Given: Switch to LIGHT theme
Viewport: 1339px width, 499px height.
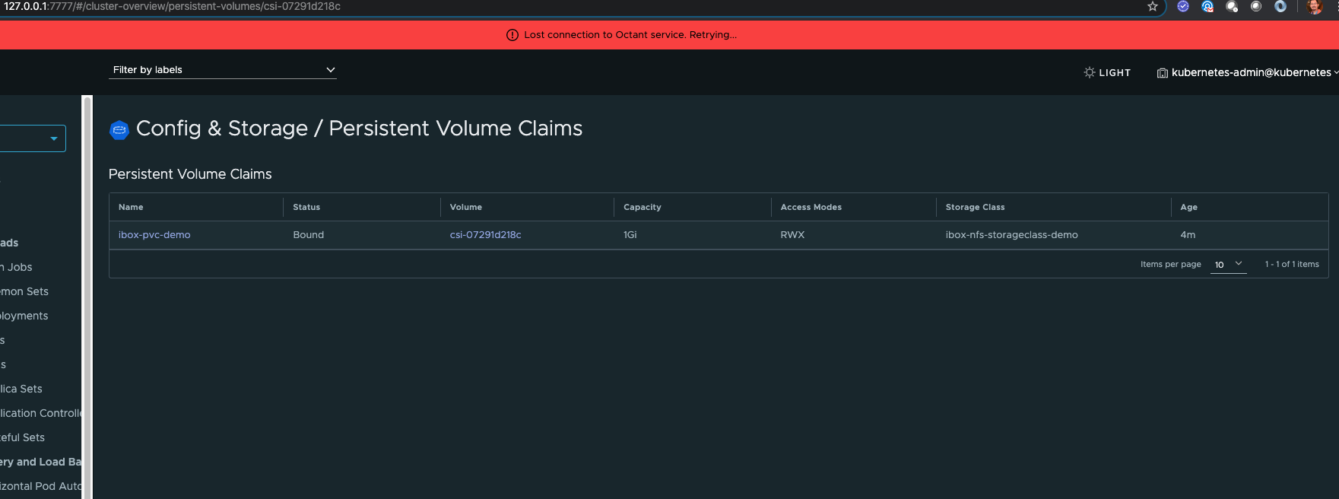Looking at the screenshot, I should pyautogui.click(x=1107, y=72).
